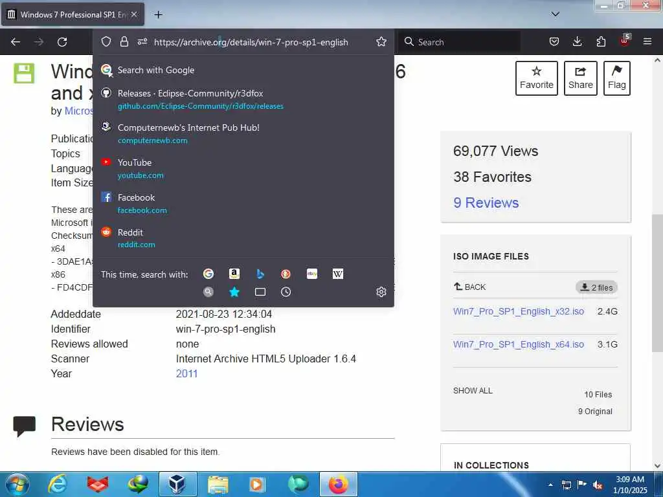Open the 9 Original link
This screenshot has width=663, height=497.
point(595,411)
